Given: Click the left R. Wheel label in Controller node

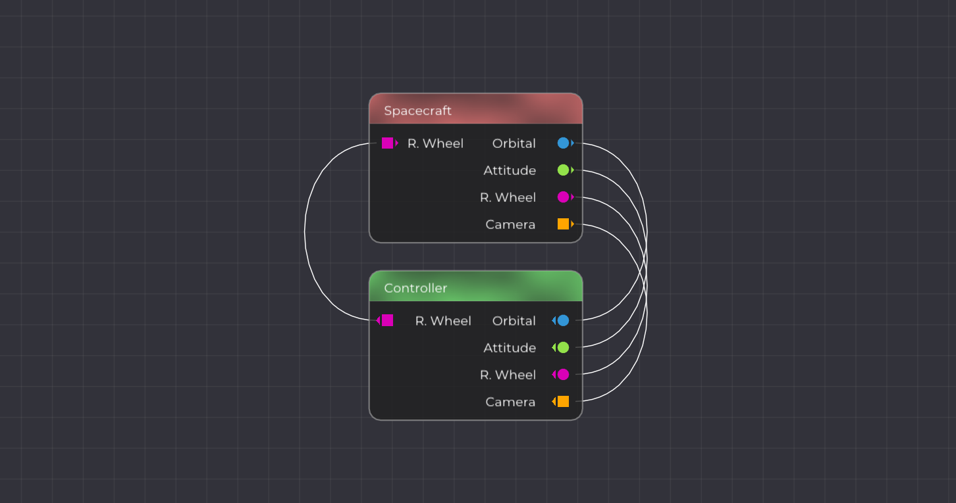Looking at the screenshot, I should [x=443, y=321].
